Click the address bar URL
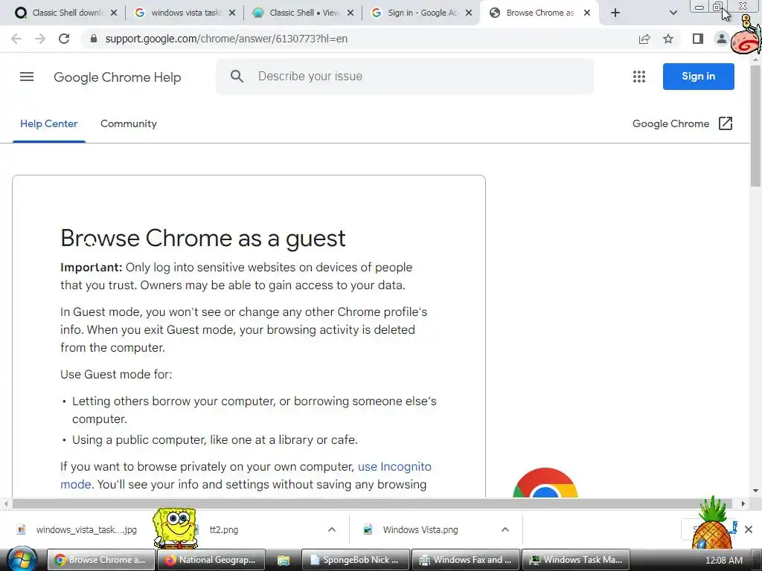This screenshot has height=571, width=762. pyautogui.click(x=226, y=39)
